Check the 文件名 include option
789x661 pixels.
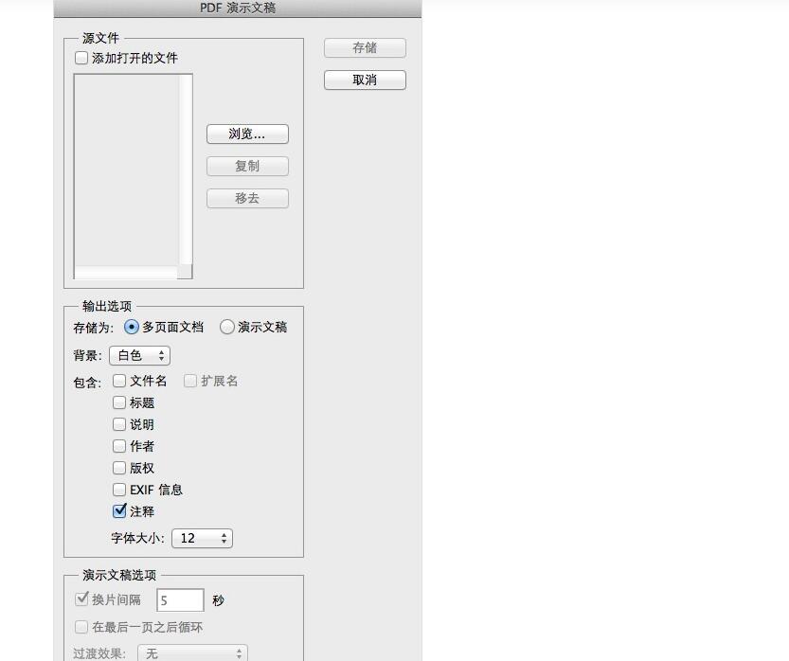(x=119, y=381)
